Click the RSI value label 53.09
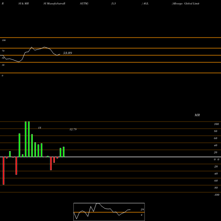The image size is (221, 221). [68, 53]
